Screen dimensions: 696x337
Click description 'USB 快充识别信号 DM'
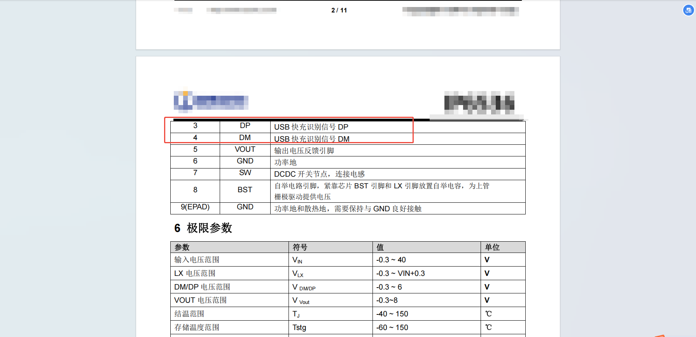point(312,139)
